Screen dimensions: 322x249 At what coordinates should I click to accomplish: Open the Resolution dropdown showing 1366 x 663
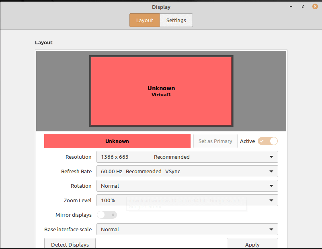click(187, 157)
